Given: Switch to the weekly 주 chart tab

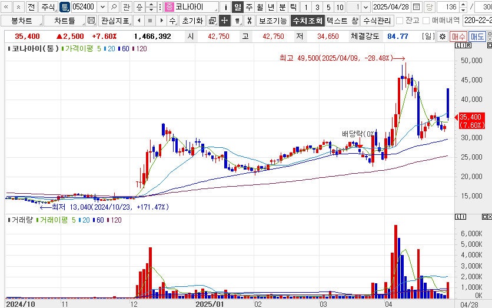Looking at the screenshot, I should pyautogui.click(x=249, y=7).
